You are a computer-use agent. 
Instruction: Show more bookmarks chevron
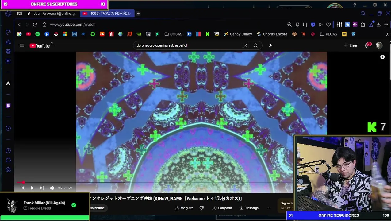388,34
